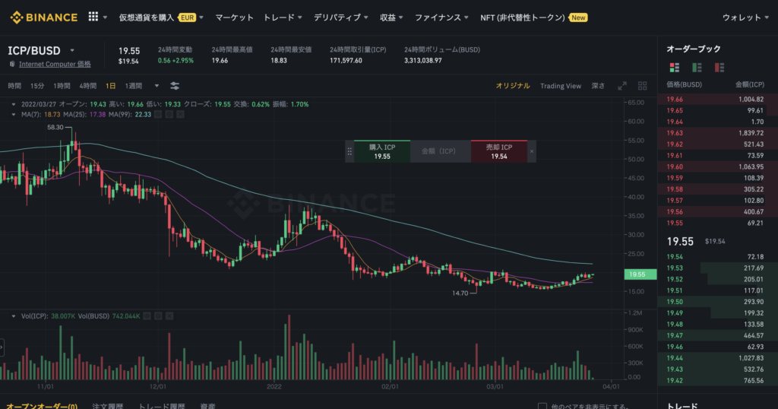Open the 注文履歴 tab
This screenshot has height=409, width=778.
[108, 406]
